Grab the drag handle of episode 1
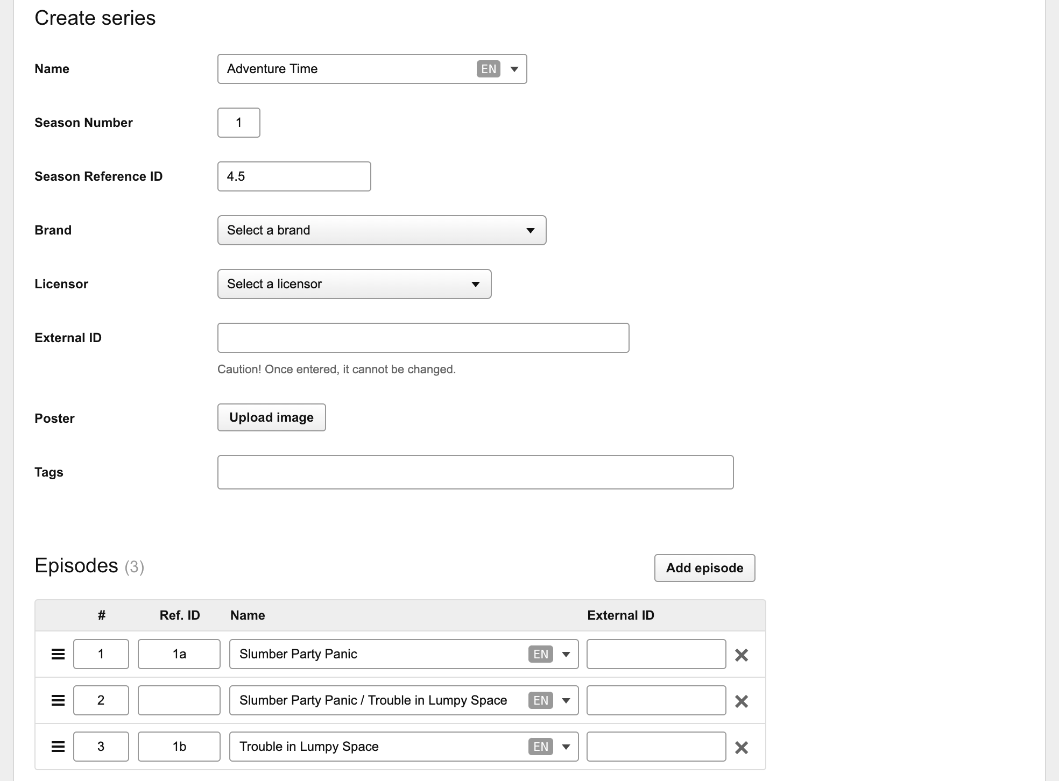1059x781 pixels. [58, 654]
